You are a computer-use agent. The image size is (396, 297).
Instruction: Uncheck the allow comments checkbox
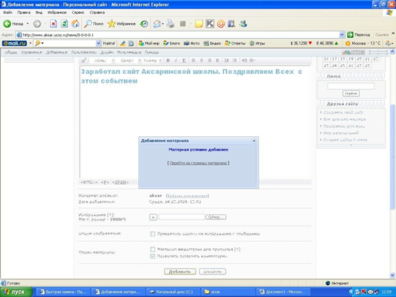[x=152, y=256]
